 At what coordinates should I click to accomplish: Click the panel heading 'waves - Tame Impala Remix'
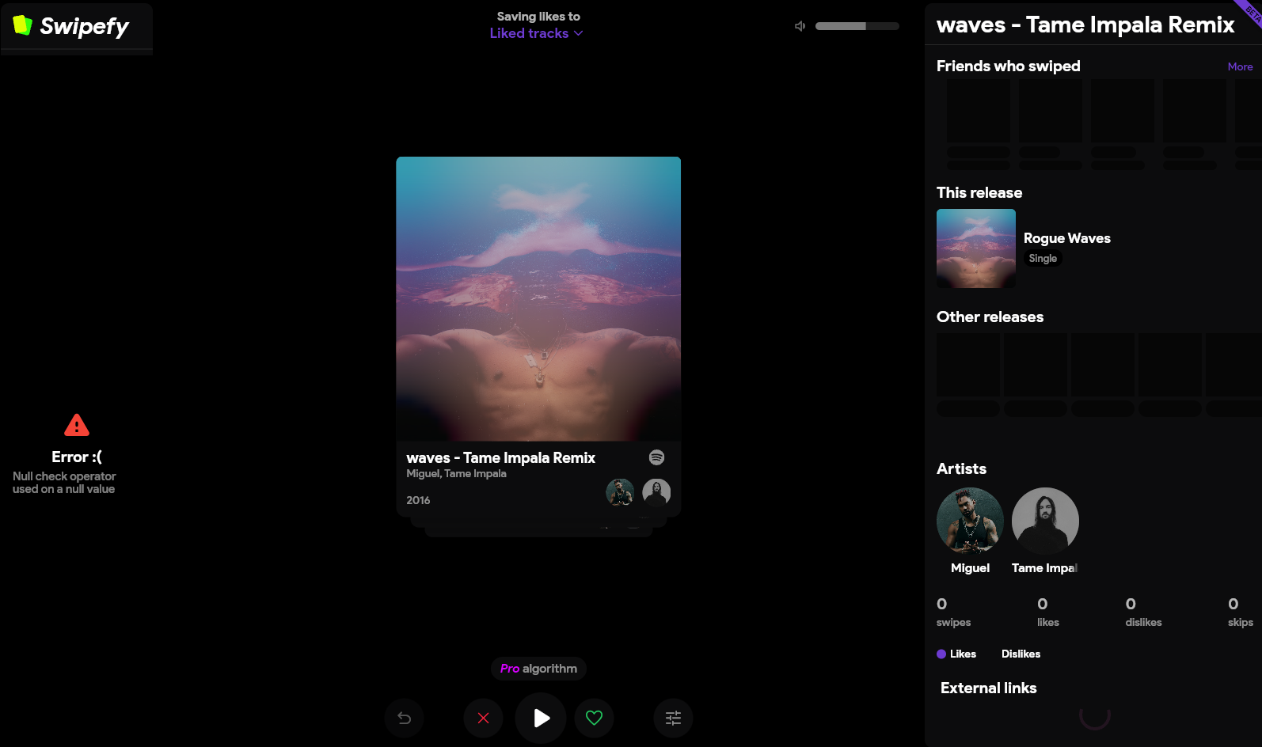coord(1085,25)
